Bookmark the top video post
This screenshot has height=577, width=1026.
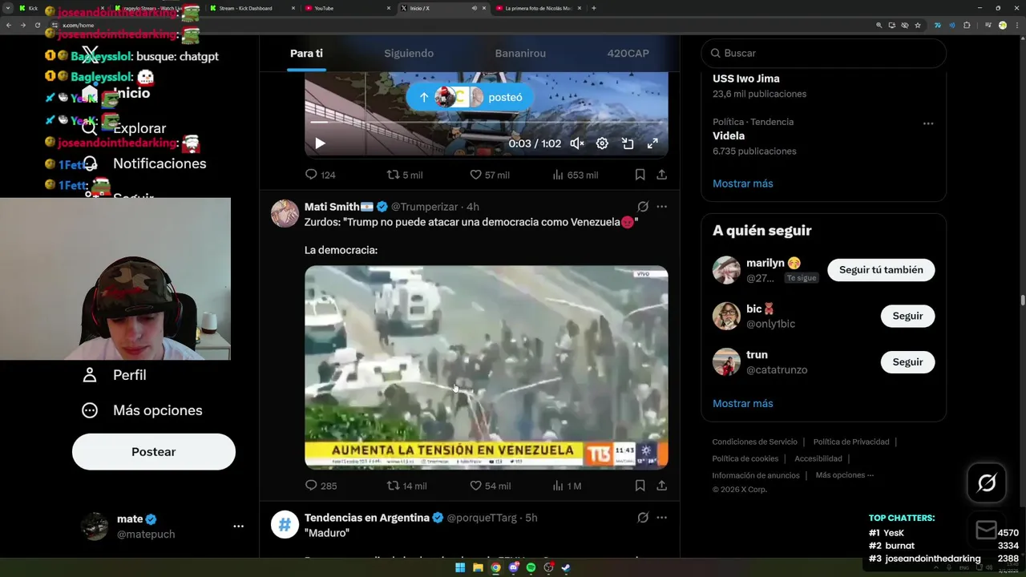point(640,175)
